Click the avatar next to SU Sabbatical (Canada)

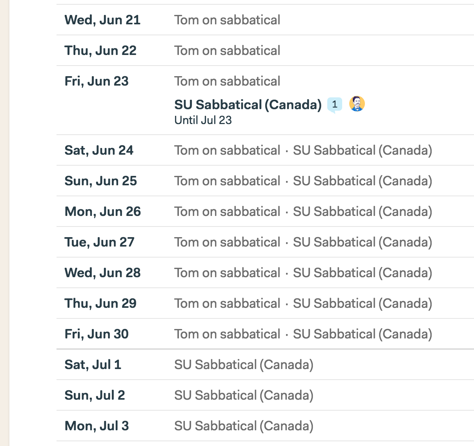[x=357, y=104]
